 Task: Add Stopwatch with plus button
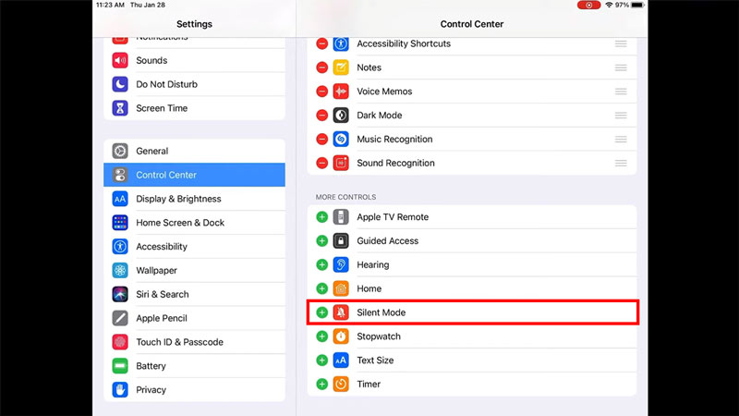pos(321,336)
